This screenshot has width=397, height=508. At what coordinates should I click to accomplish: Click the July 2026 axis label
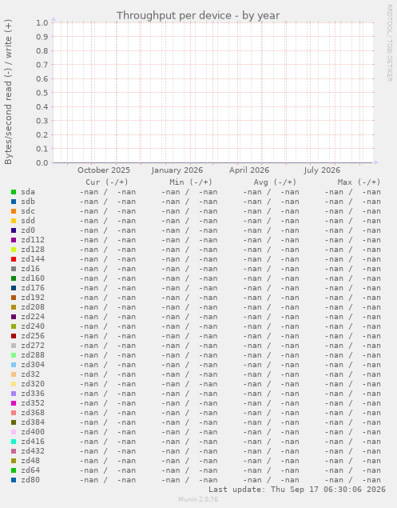322,170
